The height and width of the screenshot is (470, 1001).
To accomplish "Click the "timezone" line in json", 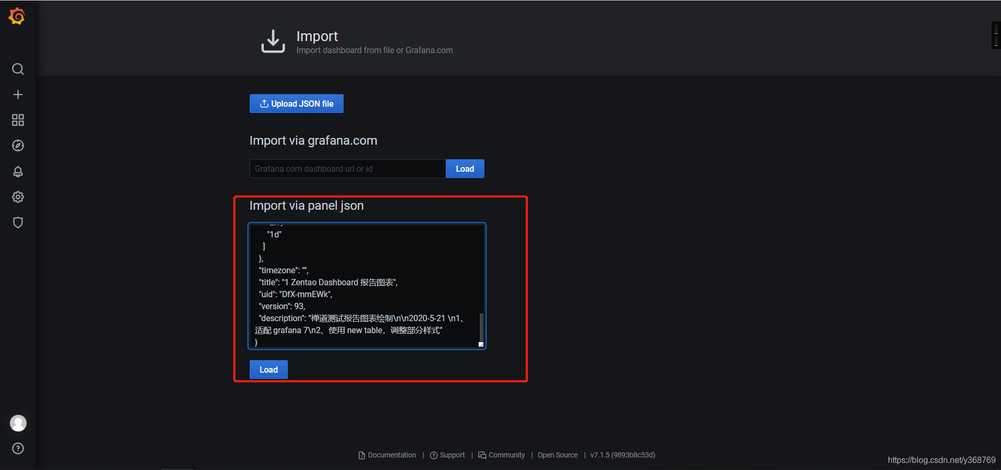I will (x=284, y=271).
